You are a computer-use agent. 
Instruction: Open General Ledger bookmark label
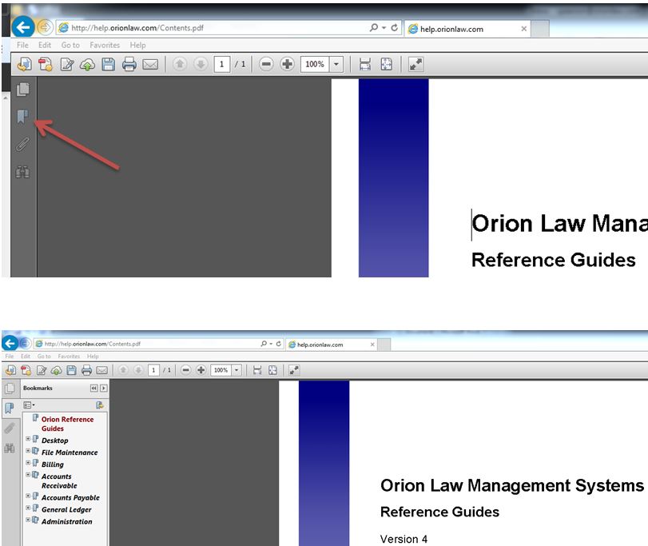click(66, 510)
